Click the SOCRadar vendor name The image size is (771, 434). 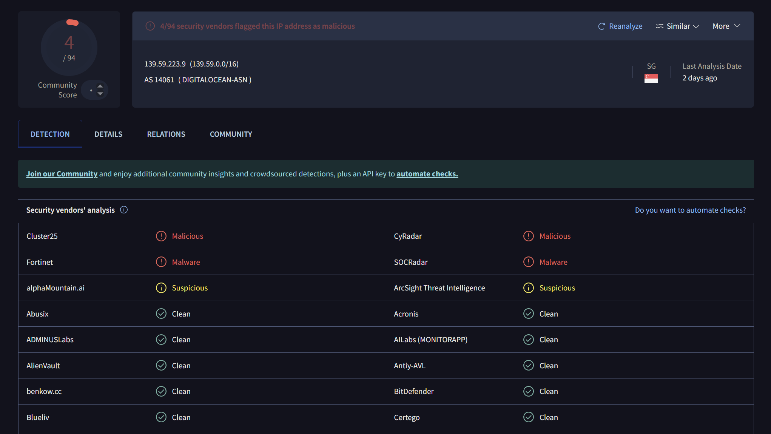tap(411, 262)
